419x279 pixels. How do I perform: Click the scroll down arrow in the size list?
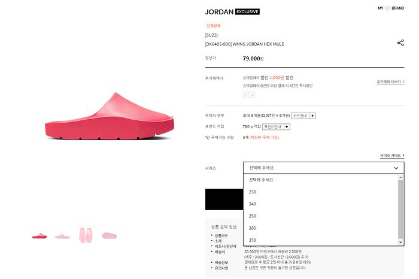pyautogui.click(x=400, y=242)
